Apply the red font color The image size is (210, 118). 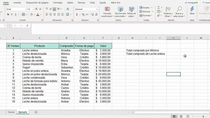(x=38, y=14)
